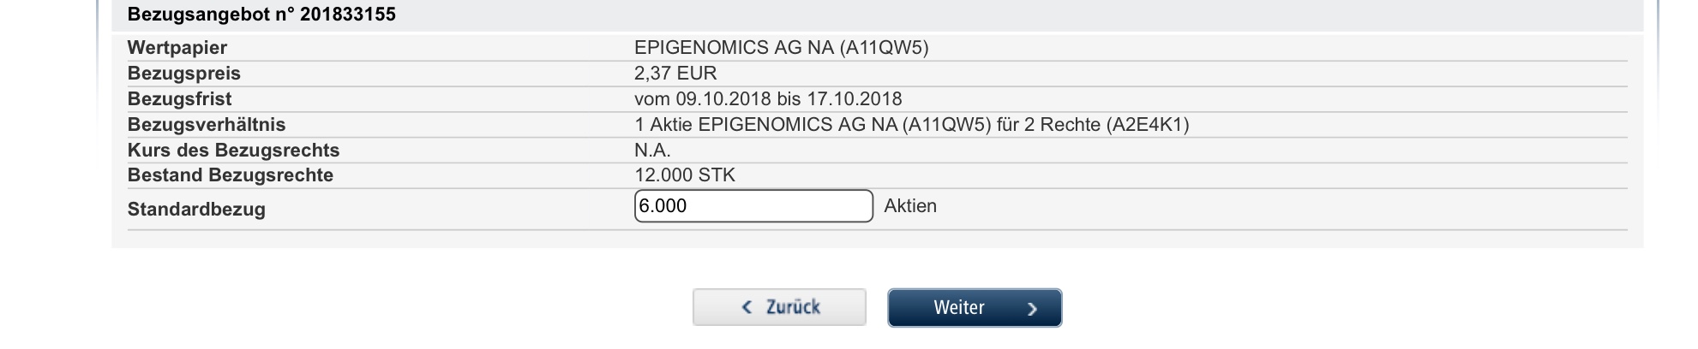Select the EPIGENOMICS AG NA (A11QW5) security name
The width and height of the screenshot is (1698, 349).
click(x=781, y=48)
